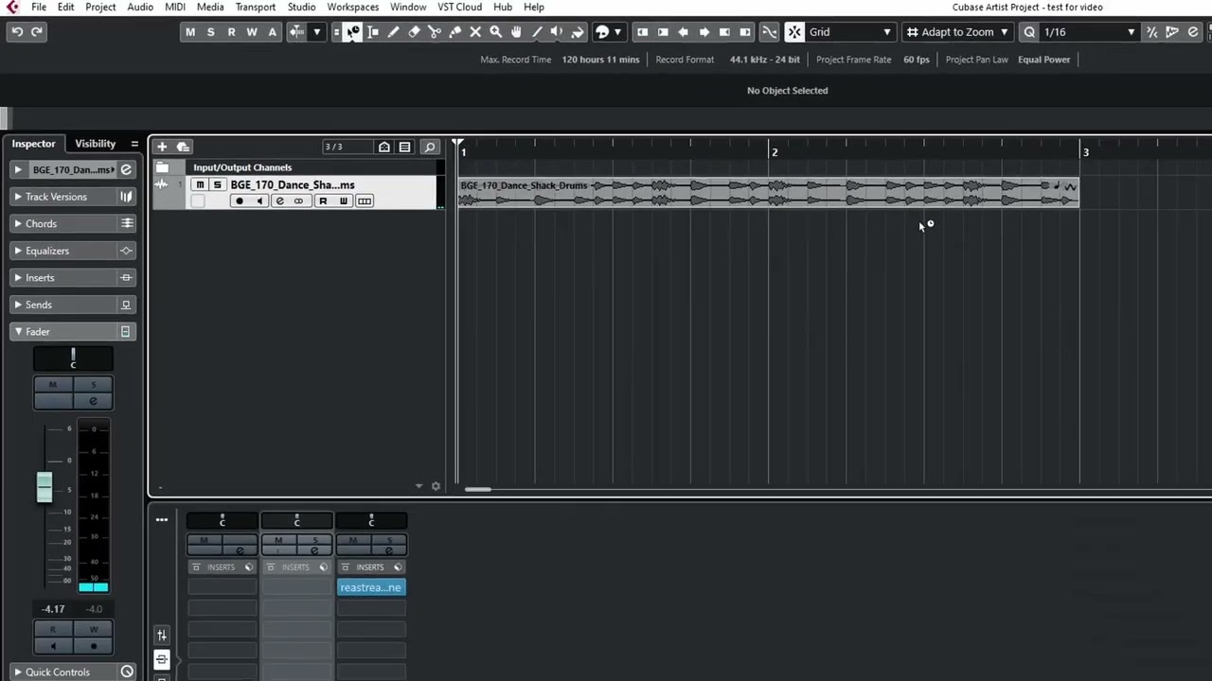Open the VST Cloud menu

(459, 7)
